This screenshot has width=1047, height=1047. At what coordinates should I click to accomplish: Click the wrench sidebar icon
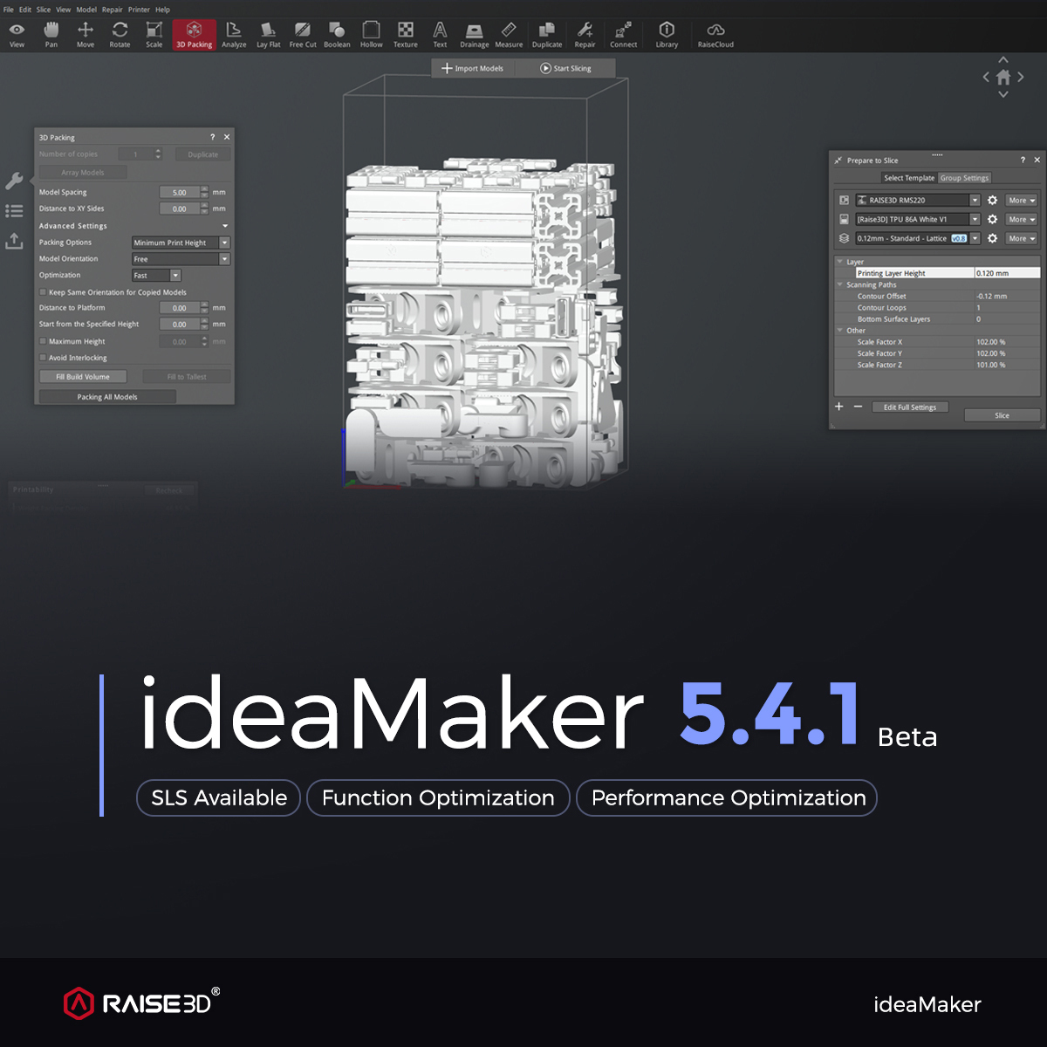[x=14, y=181]
